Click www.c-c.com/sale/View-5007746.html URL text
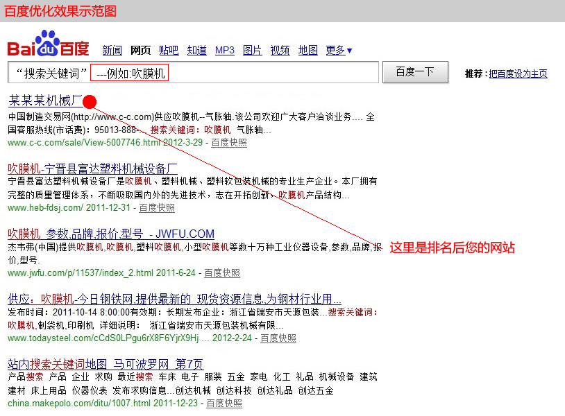565x416 pixels. pyautogui.click(x=84, y=143)
